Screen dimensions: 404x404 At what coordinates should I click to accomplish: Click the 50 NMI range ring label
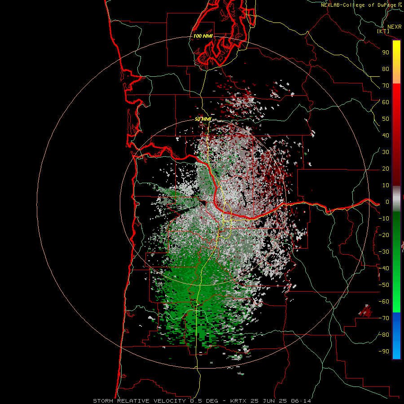(x=203, y=119)
